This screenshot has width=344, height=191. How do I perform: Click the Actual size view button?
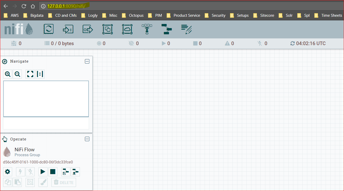tap(40, 74)
